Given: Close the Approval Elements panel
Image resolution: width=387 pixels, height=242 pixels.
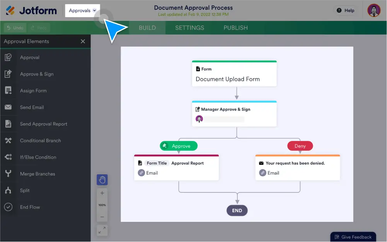Looking at the screenshot, I should pos(82,41).
